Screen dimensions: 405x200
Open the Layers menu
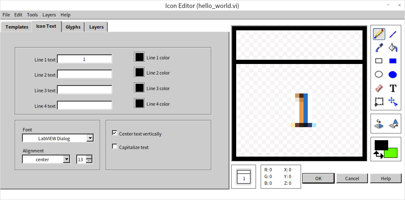tap(49, 15)
